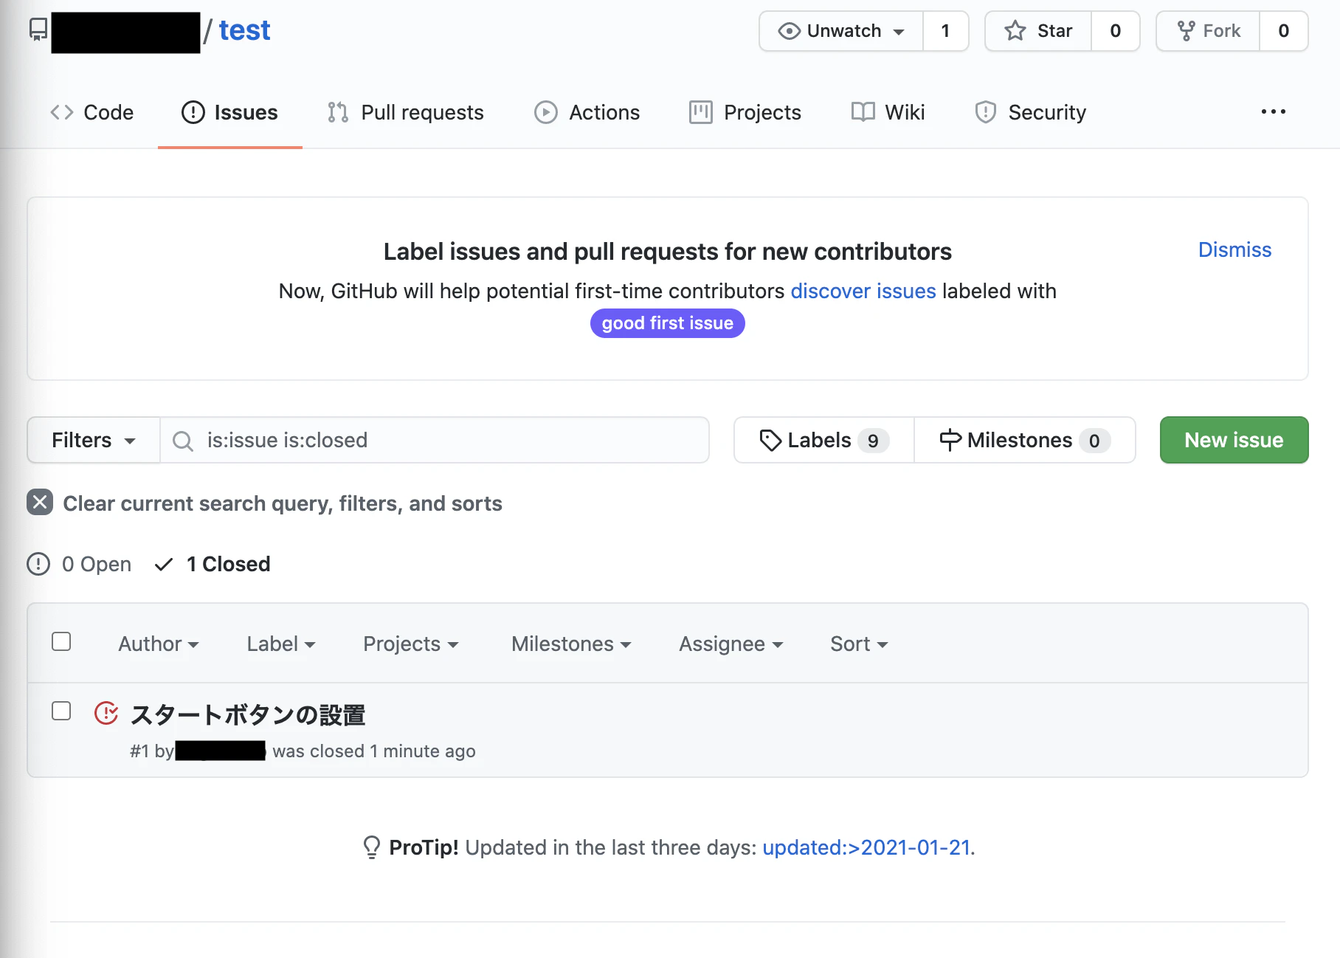Fork the repository

click(x=1208, y=31)
